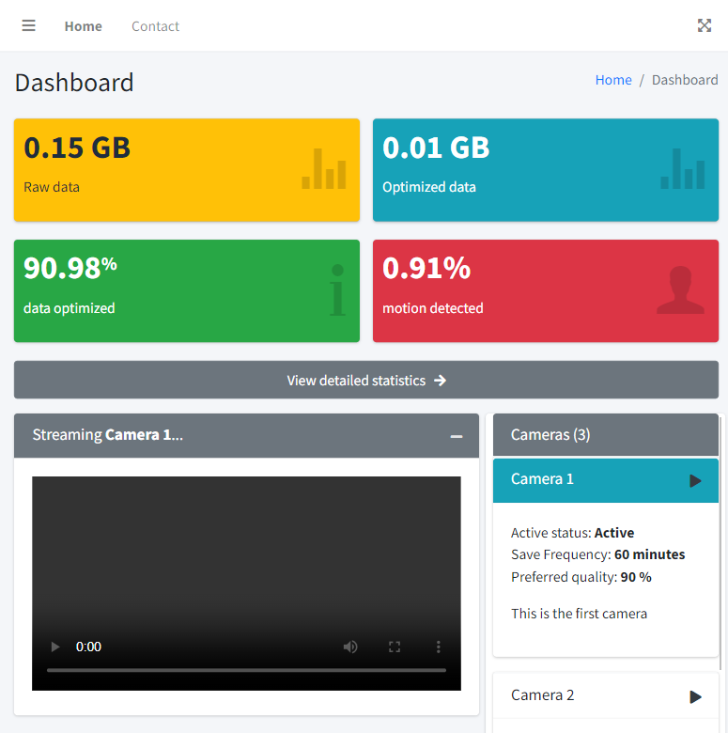
Task: Click the video progress seek bar
Action: 246,670
